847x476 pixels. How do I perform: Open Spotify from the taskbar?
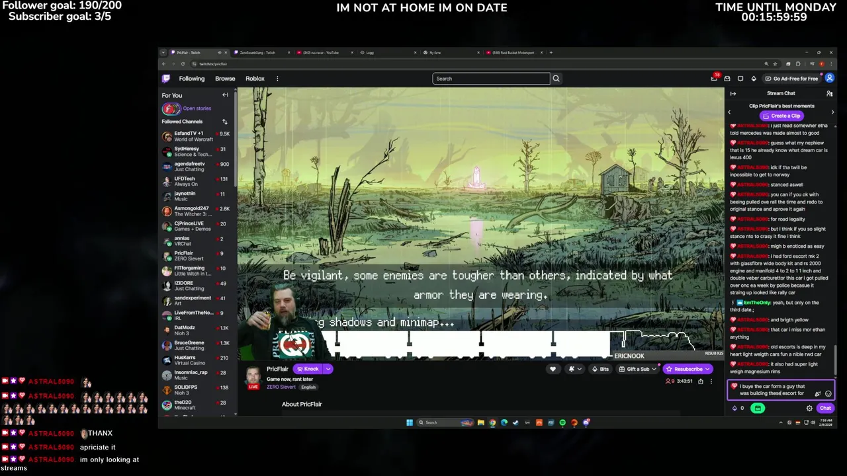tap(562, 422)
